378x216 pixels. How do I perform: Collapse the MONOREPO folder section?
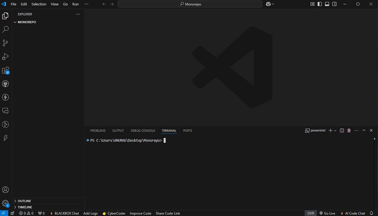[15, 22]
